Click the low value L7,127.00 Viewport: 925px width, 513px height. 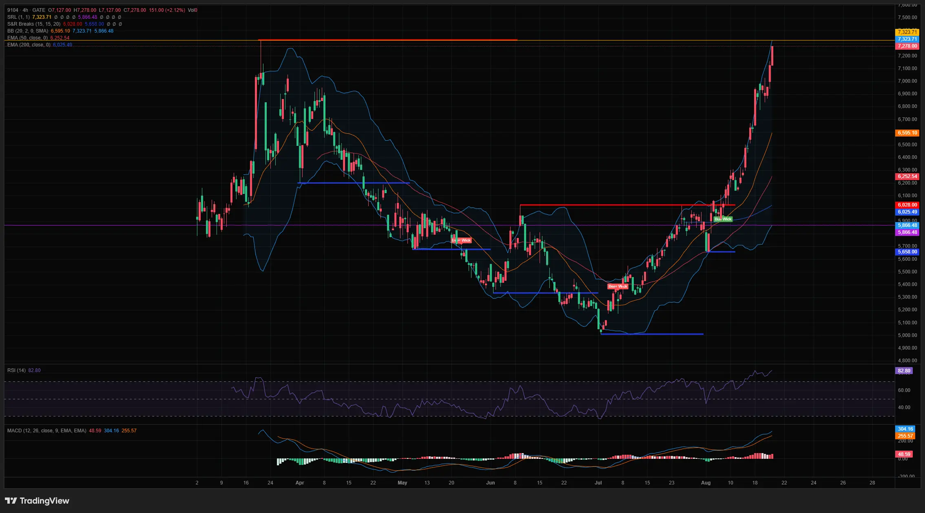(110, 10)
